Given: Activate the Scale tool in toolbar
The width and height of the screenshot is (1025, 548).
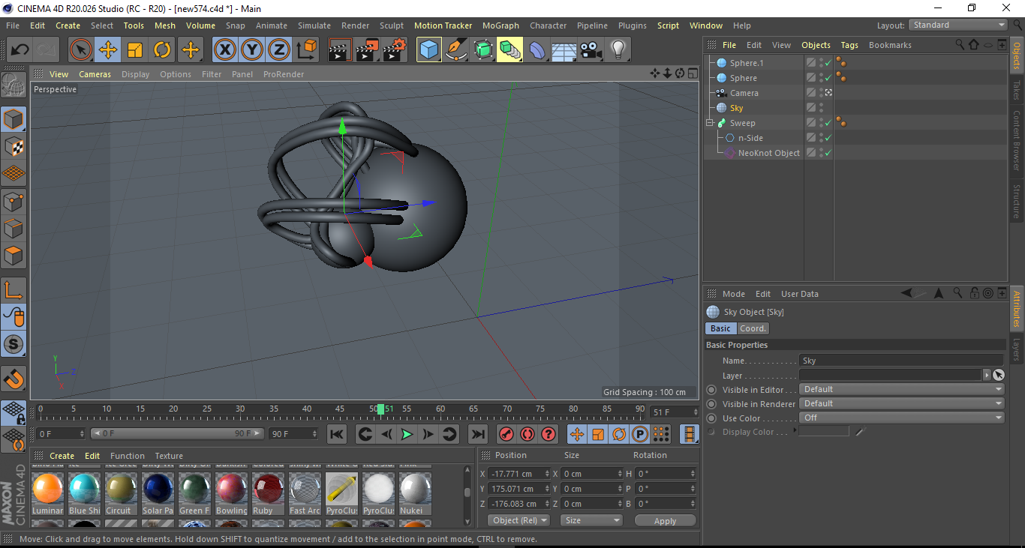Looking at the screenshot, I should (135, 50).
